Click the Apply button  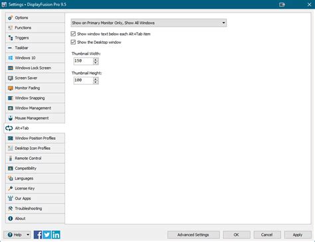(298, 235)
